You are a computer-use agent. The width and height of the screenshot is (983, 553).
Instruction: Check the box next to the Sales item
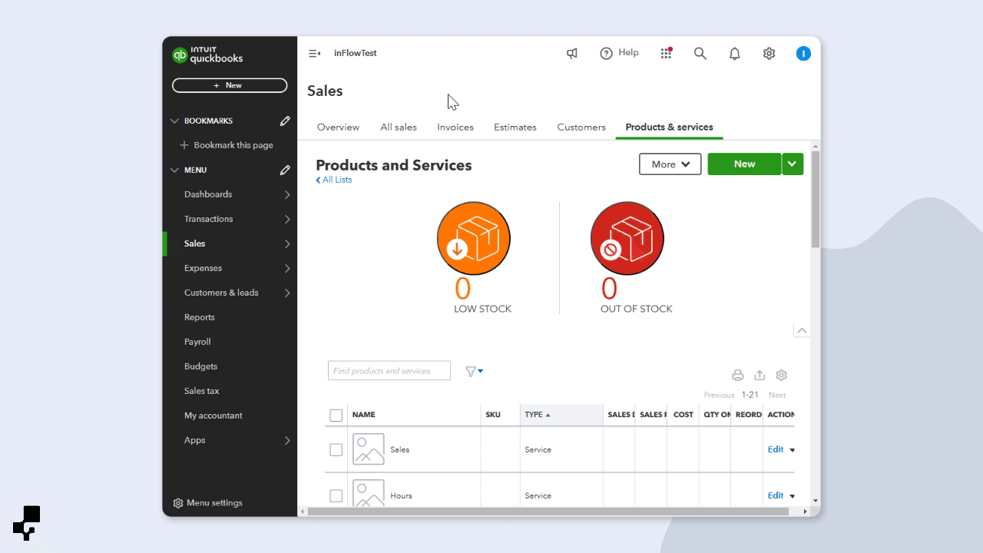pos(336,449)
